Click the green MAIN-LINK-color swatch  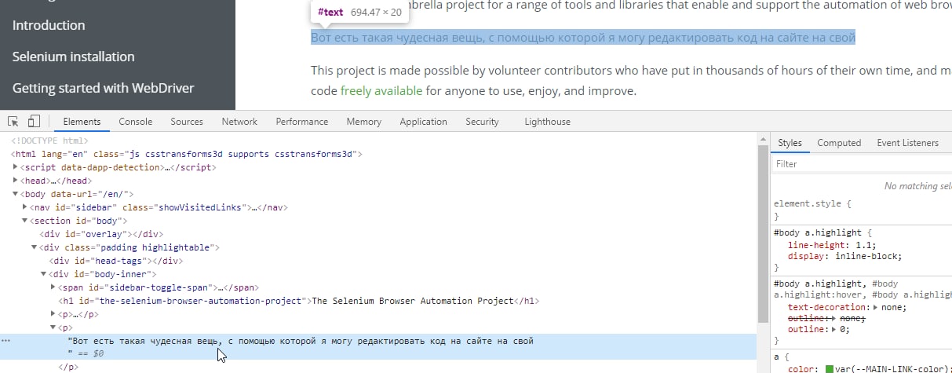tap(830, 369)
